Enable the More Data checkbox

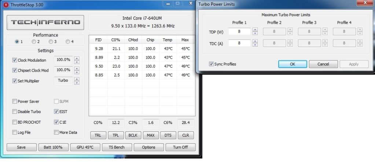[x=56, y=132]
